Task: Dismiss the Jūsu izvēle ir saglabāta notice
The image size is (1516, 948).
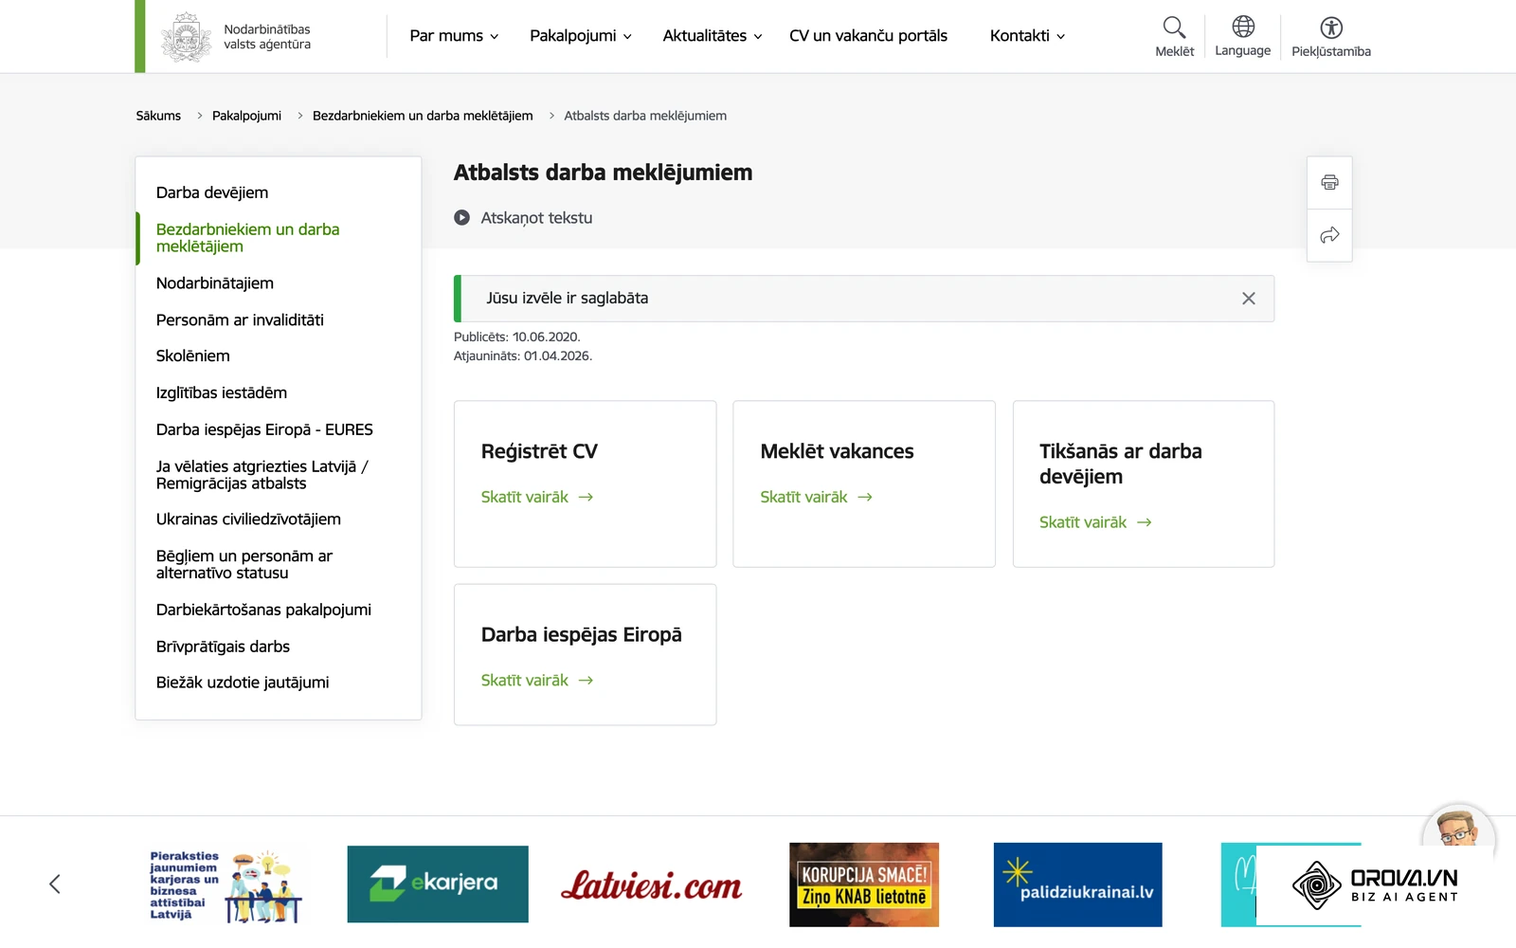Action: (x=1248, y=299)
